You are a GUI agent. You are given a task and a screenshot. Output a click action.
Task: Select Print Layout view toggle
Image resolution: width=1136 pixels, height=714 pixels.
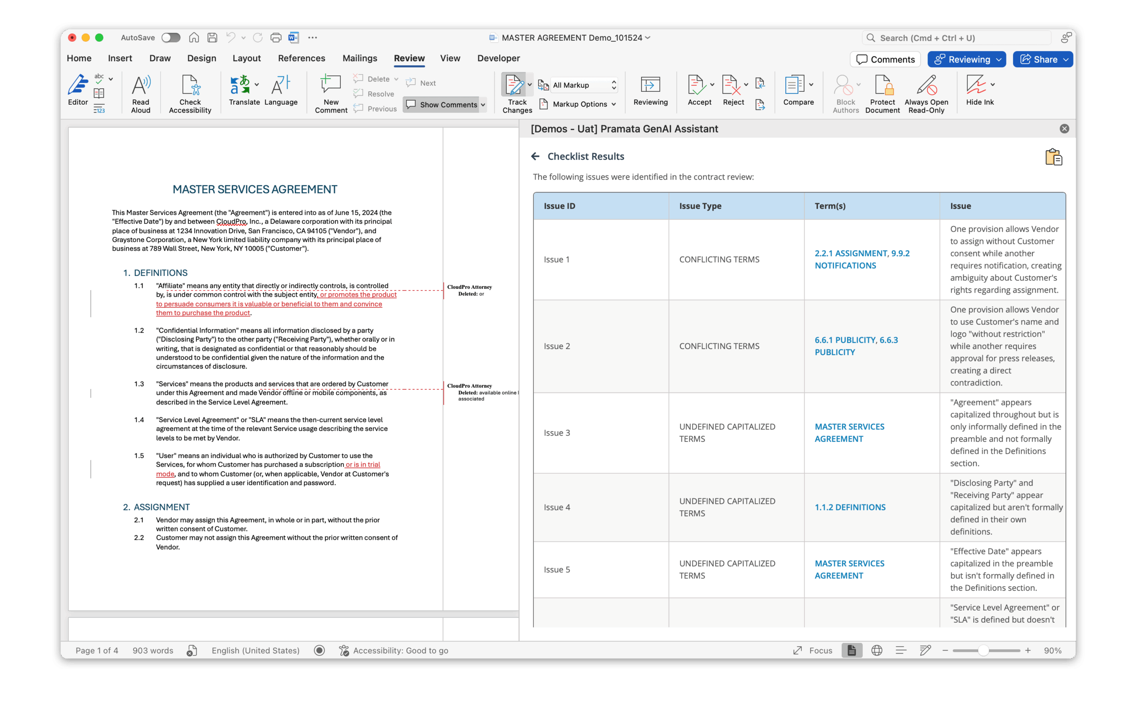coord(852,650)
